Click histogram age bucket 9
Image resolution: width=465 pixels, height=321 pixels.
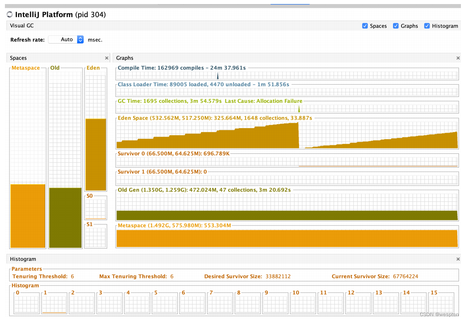tap(275, 303)
